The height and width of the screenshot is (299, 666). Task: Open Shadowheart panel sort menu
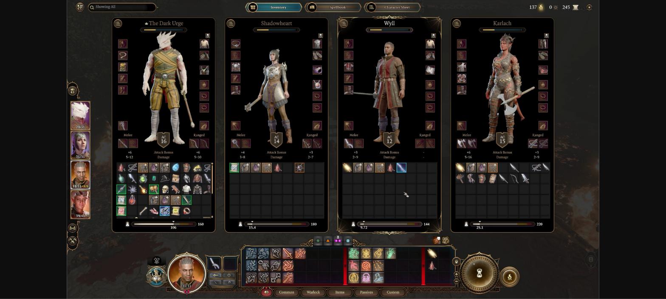pyautogui.click(x=231, y=23)
